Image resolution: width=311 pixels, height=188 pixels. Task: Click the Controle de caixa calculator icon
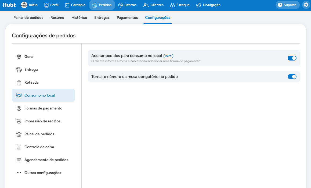[x=19, y=147]
